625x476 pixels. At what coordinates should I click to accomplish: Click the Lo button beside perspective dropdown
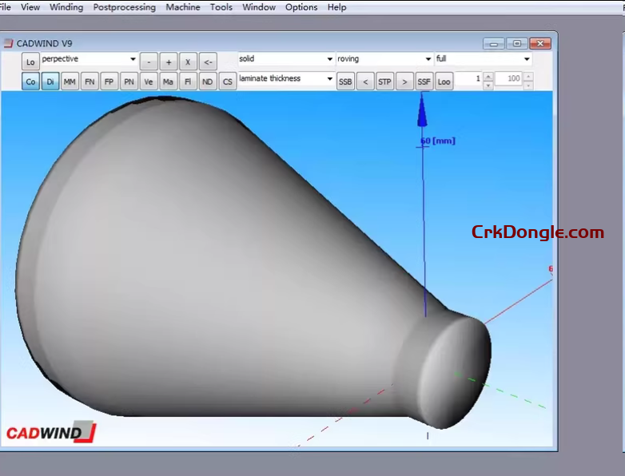[30, 61]
